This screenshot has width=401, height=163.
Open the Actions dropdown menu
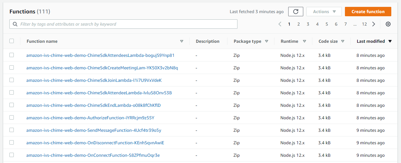point(324,12)
